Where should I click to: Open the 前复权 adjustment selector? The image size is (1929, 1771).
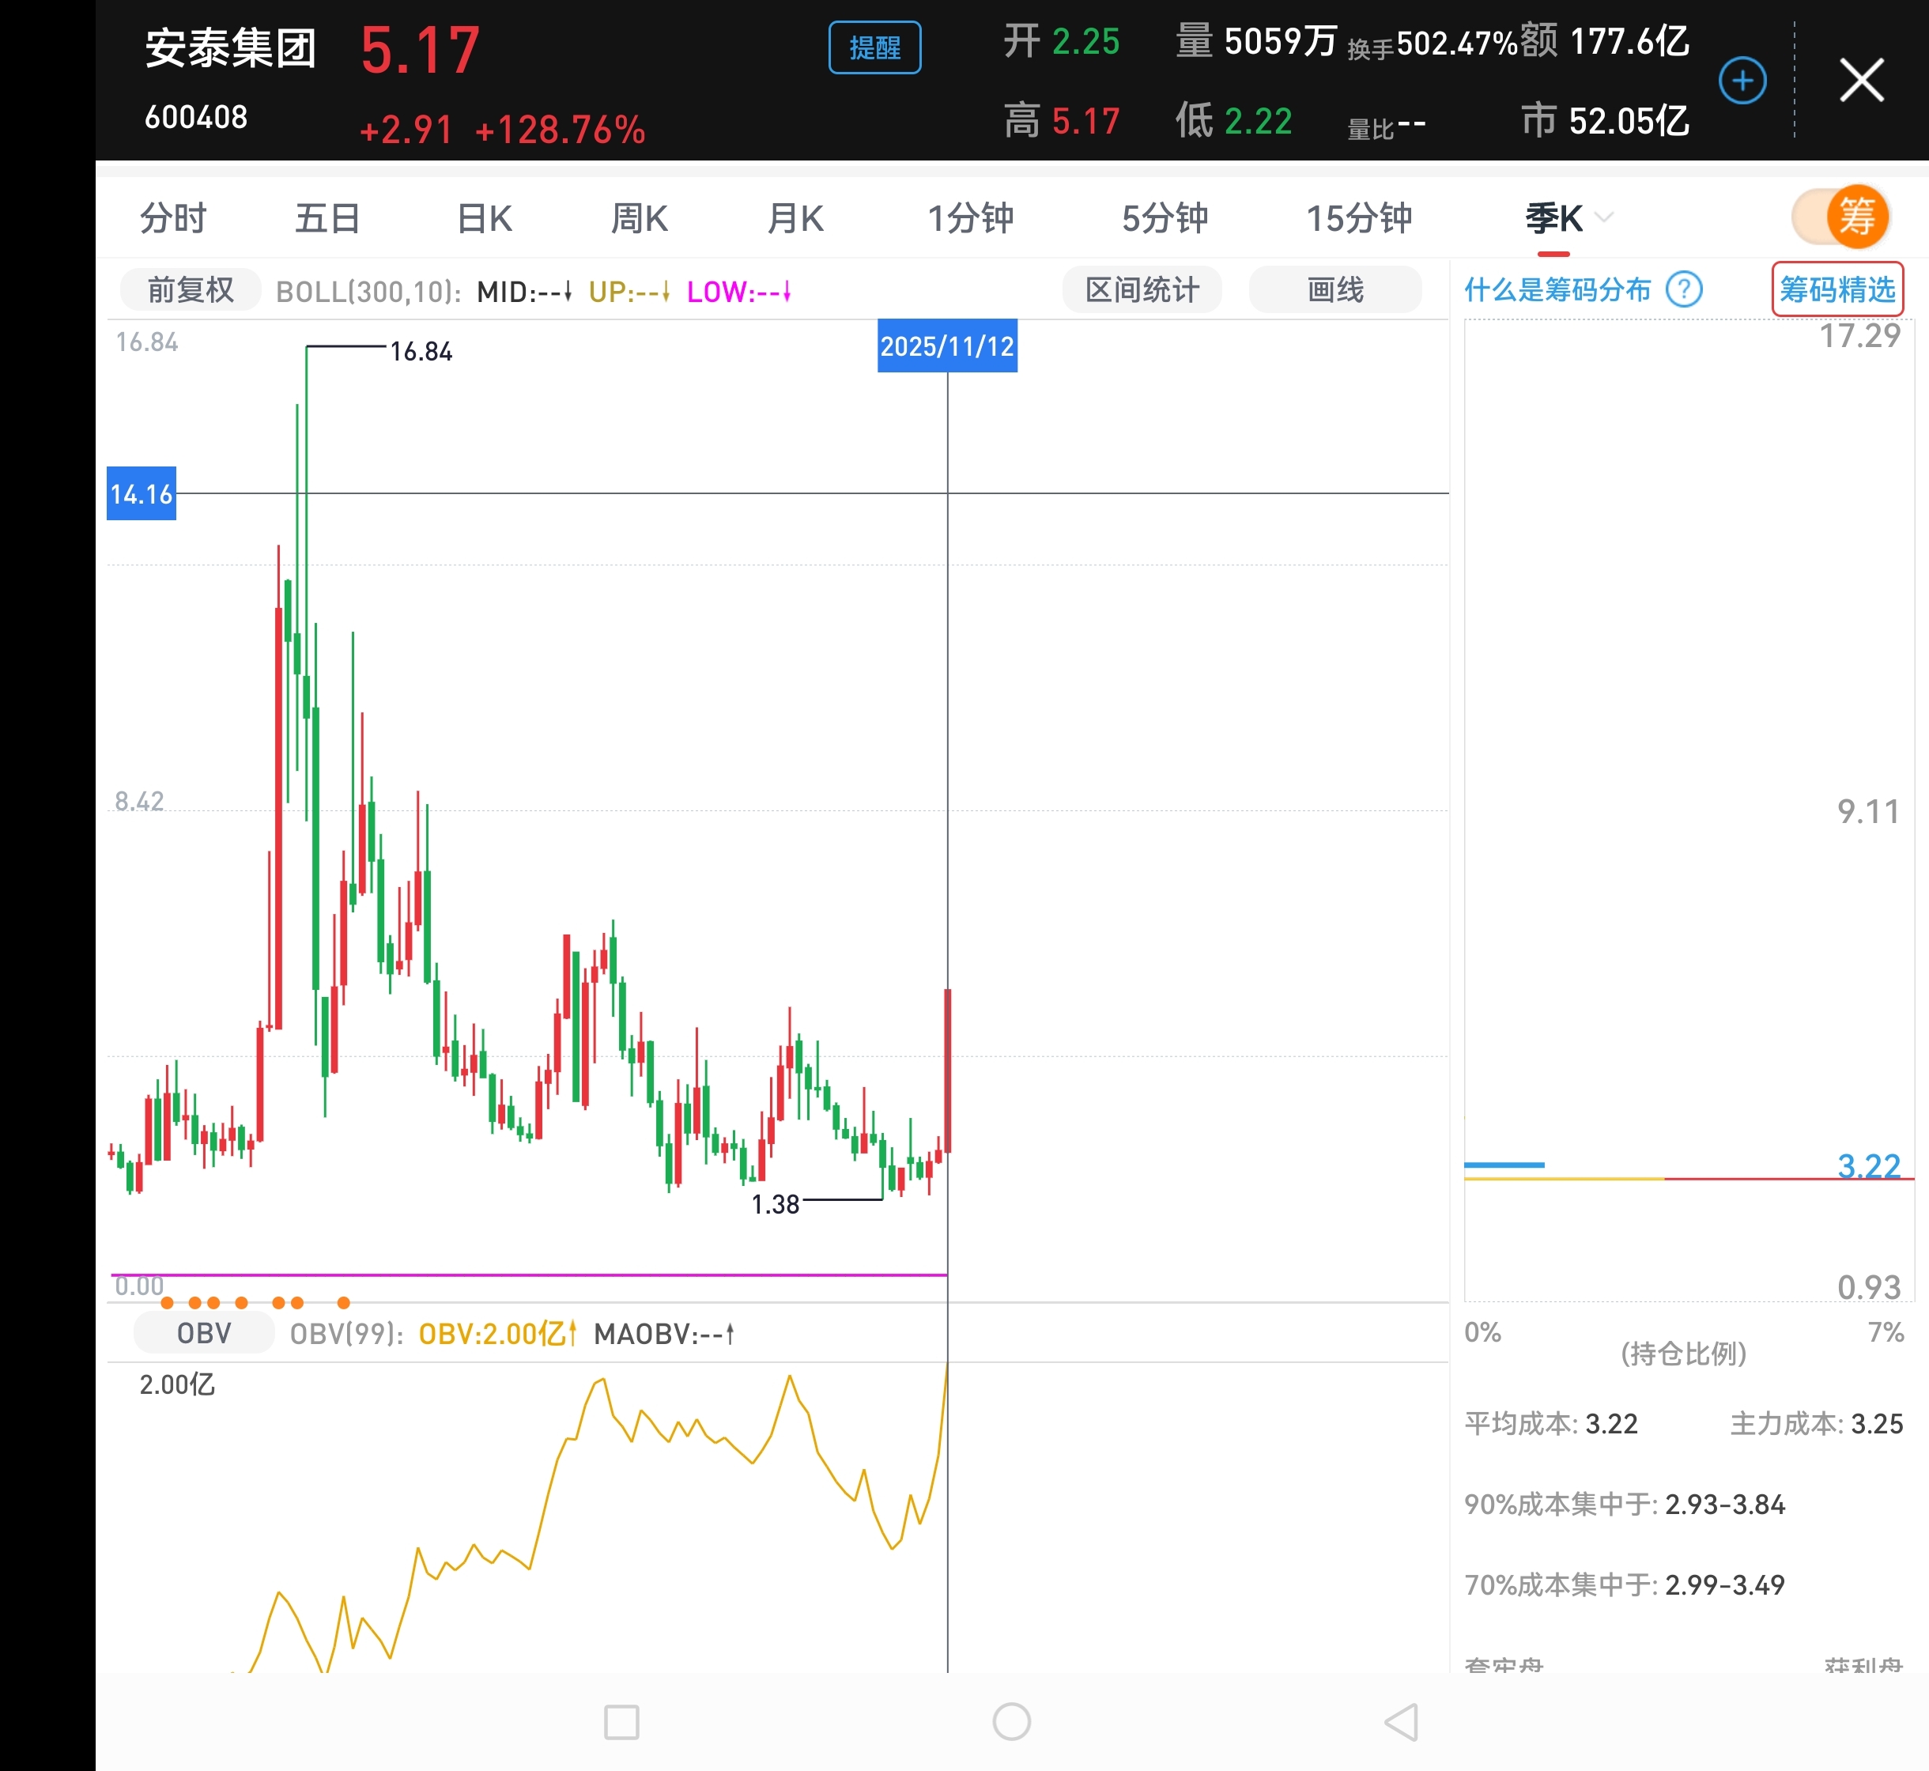pyautogui.click(x=190, y=289)
